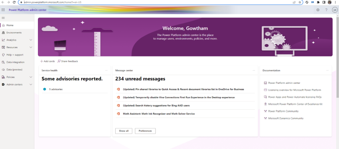Image resolution: width=339 pixels, height=149 pixels.
Task: Expand the Analytics section chevron
Action: coord(31,40)
